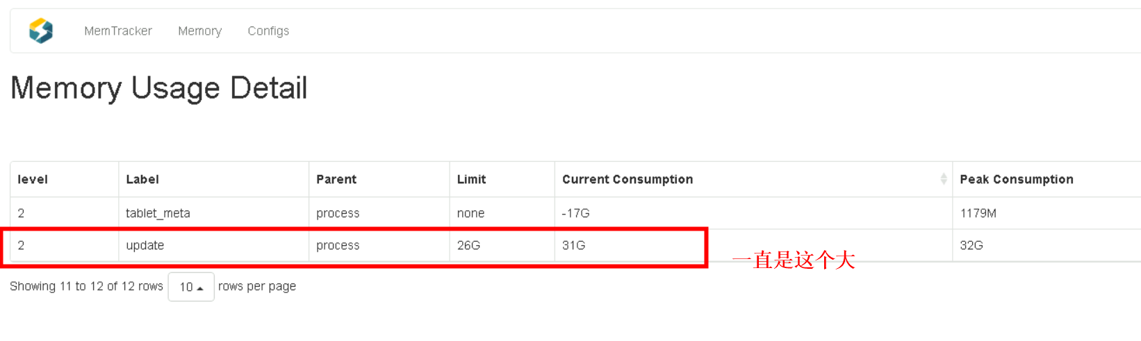Click the level column header
Image resolution: width=1141 pixels, height=341 pixels.
pos(33,179)
